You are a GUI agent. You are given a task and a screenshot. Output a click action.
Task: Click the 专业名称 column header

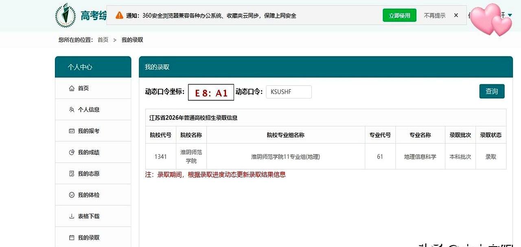[420, 135]
